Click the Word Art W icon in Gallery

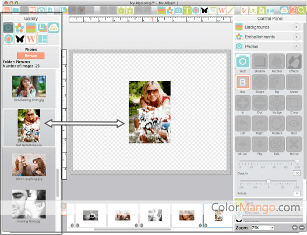[x=31, y=39]
